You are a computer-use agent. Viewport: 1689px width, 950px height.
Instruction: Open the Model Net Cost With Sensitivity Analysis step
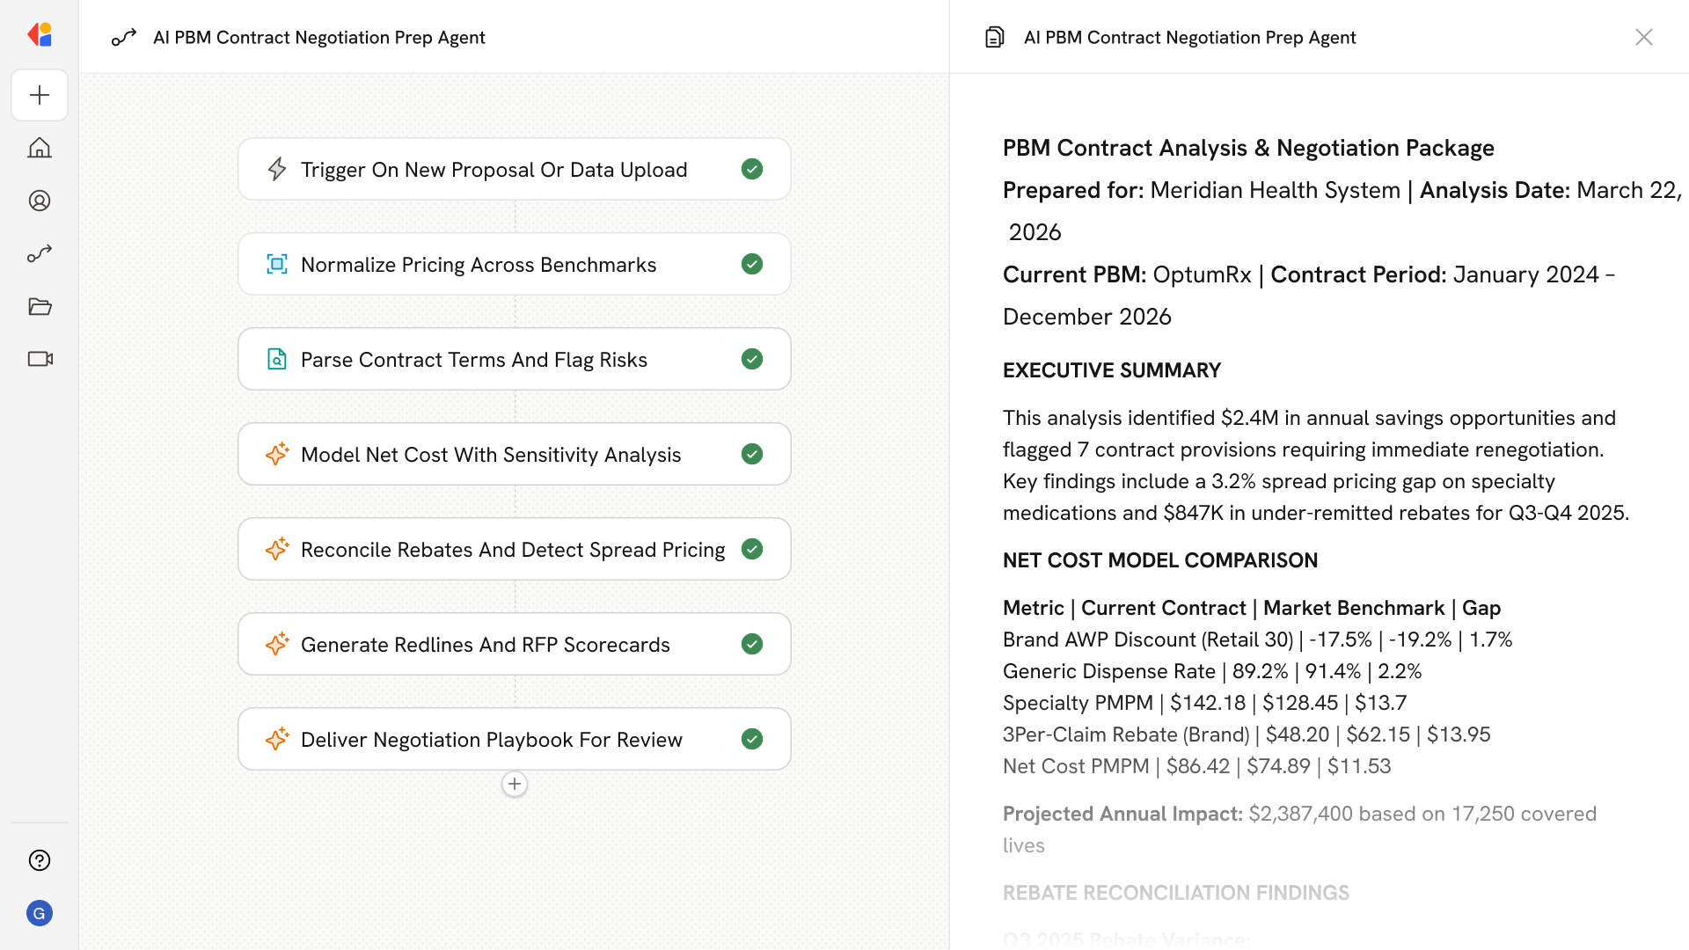pyautogui.click(x=490, y=455)
